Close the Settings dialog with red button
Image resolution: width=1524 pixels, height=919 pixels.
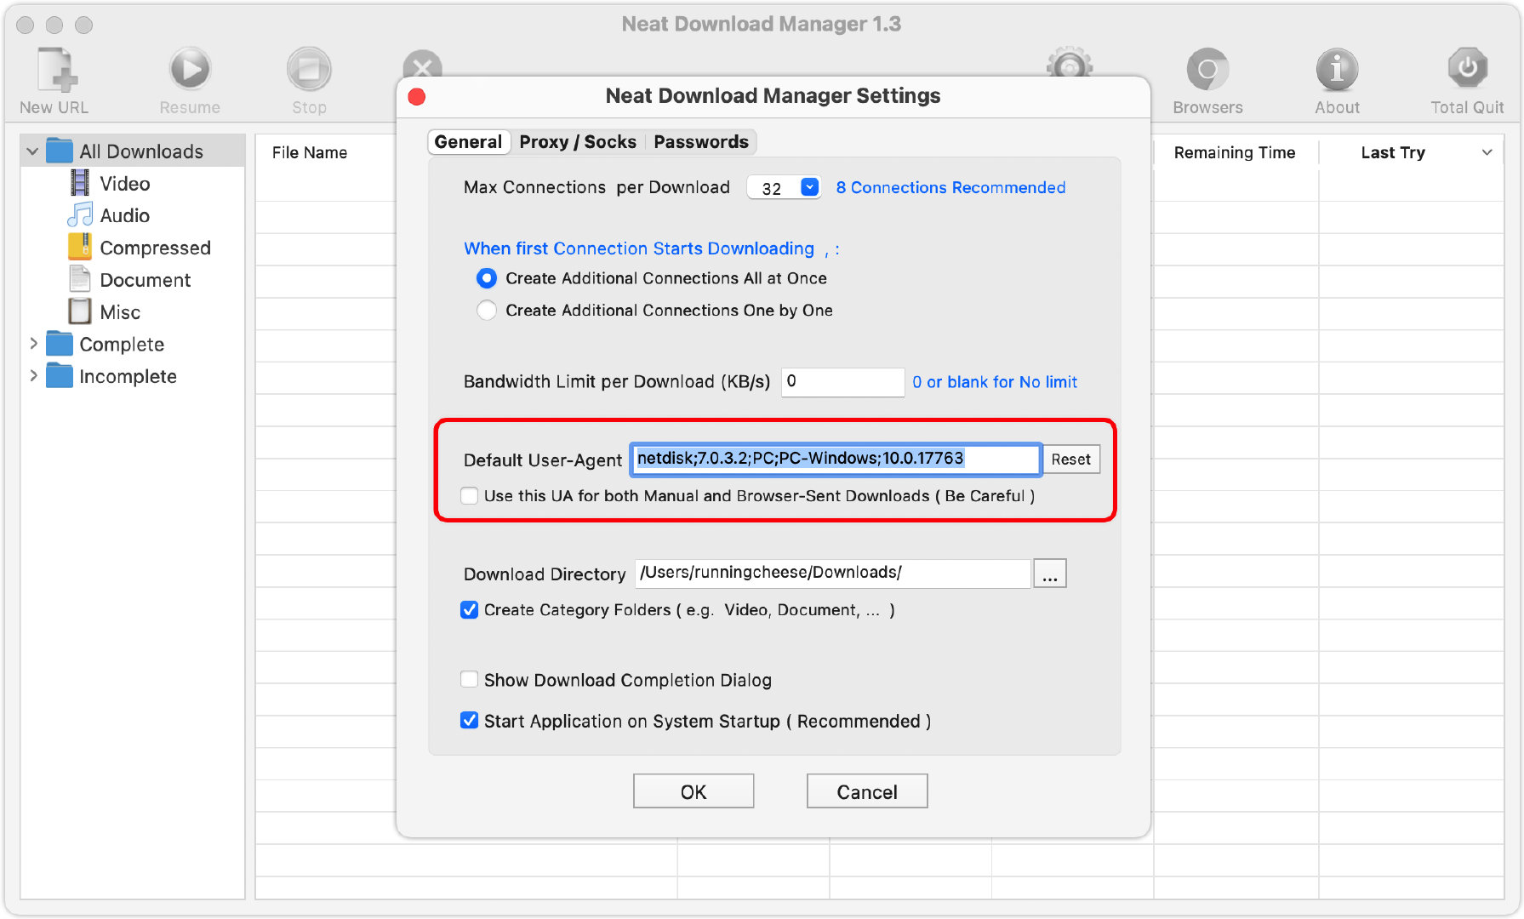pyautogui.click(x=417, y=97)
